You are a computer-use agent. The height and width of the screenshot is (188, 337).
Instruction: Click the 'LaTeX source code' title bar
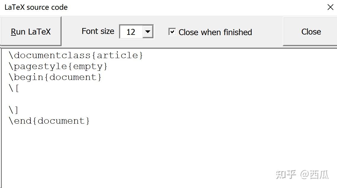[x=36, y=7]
